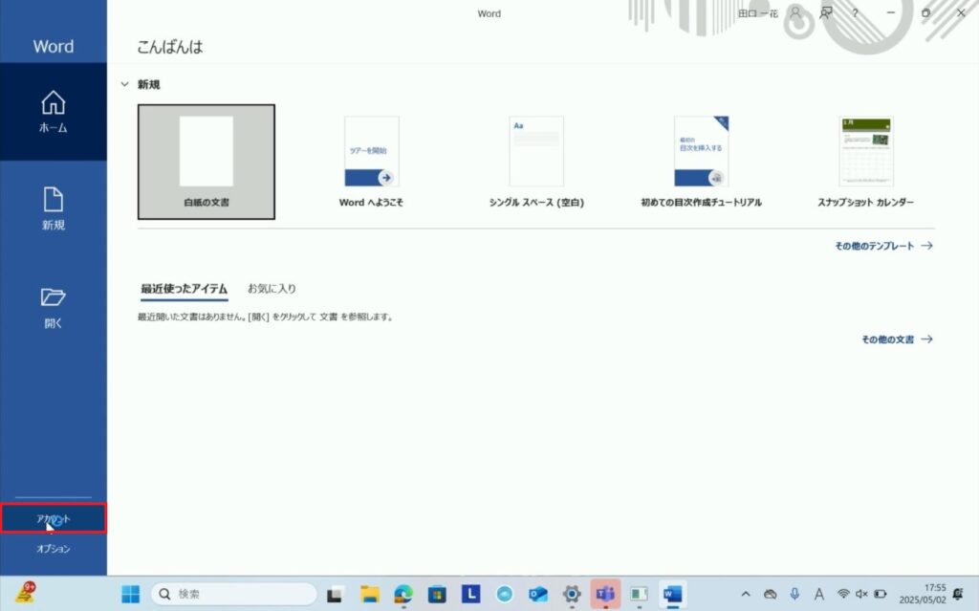Select シングル スペース (空白) template
This screenshot has width=979, height=611.
pos(536,162)
